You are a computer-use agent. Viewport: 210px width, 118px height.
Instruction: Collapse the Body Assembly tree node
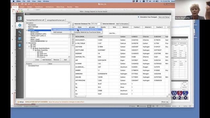click(x=33, y=50)
